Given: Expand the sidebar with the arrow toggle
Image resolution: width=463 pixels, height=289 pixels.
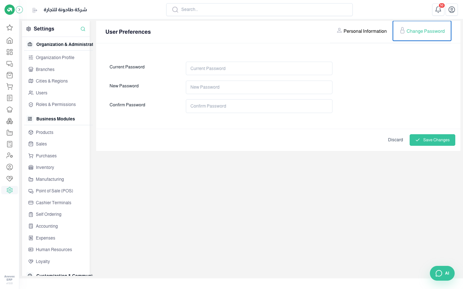Looking at the screenshot, I should [19, 10].
